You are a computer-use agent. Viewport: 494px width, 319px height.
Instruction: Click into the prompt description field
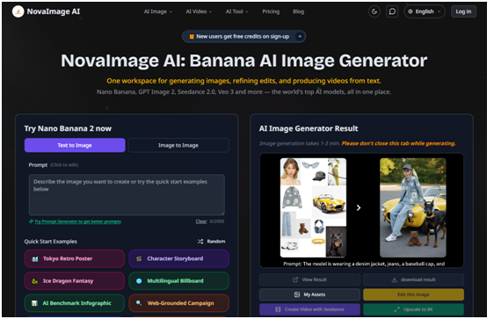point(127,194)
